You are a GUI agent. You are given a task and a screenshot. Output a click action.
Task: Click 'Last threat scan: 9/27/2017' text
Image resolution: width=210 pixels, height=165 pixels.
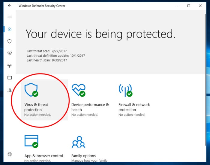46,51
